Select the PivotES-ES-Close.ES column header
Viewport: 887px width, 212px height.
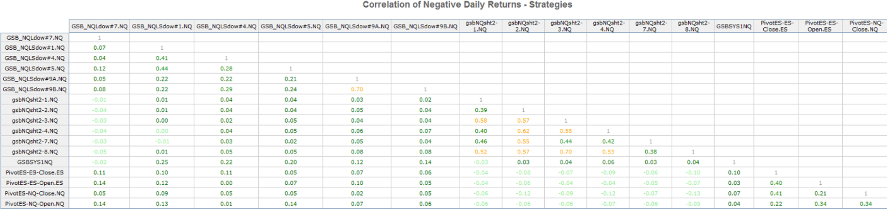776,26
